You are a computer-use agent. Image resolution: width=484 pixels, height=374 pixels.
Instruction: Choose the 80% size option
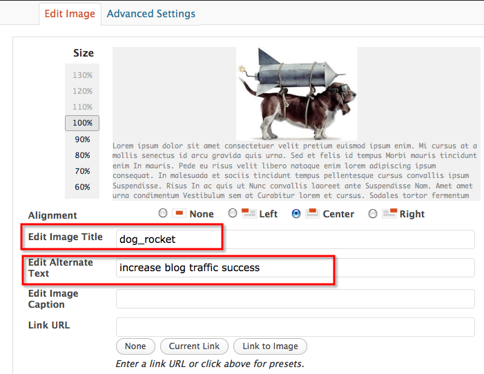[x=82, y=155]
